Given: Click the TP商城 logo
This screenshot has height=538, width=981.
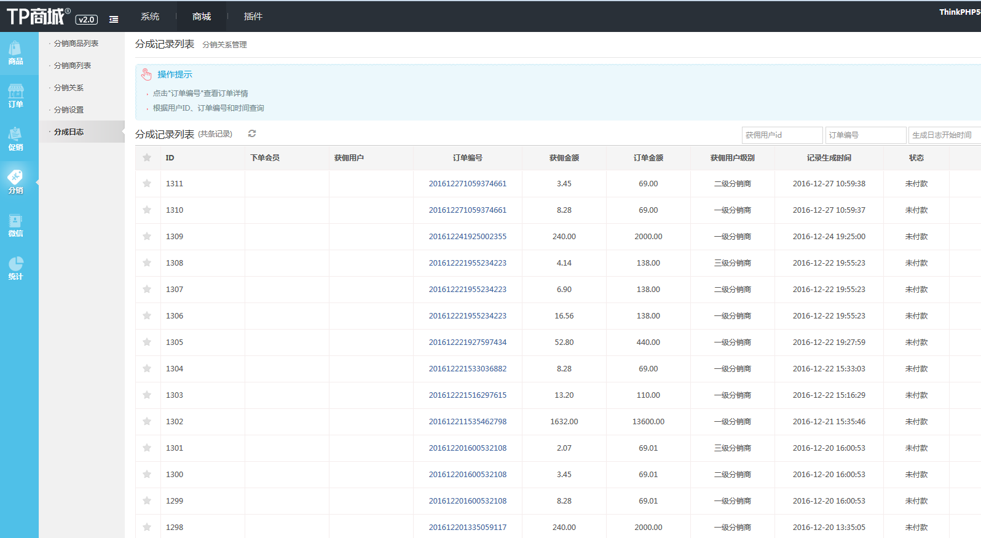Looking at the screenshot, I should tap(38, 16).
